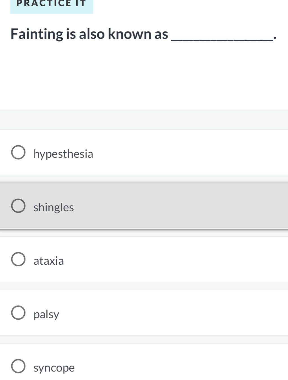Image resolution: width=288 pixels, height=380 pixels.
Task: Click the "Fainting is also known as" question text
Action: coord(89,34)
